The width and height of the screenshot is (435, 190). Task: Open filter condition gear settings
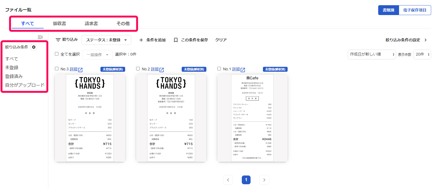(x=34, y=47)
